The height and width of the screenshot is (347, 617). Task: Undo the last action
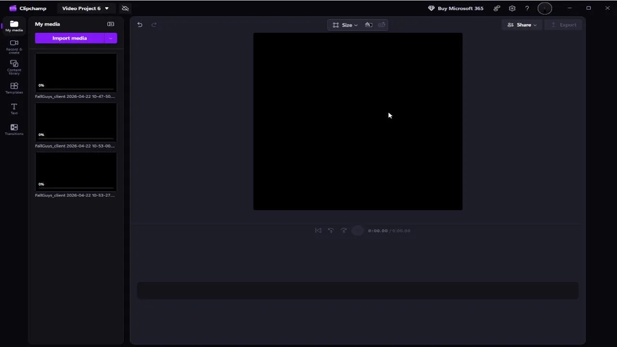140,25
